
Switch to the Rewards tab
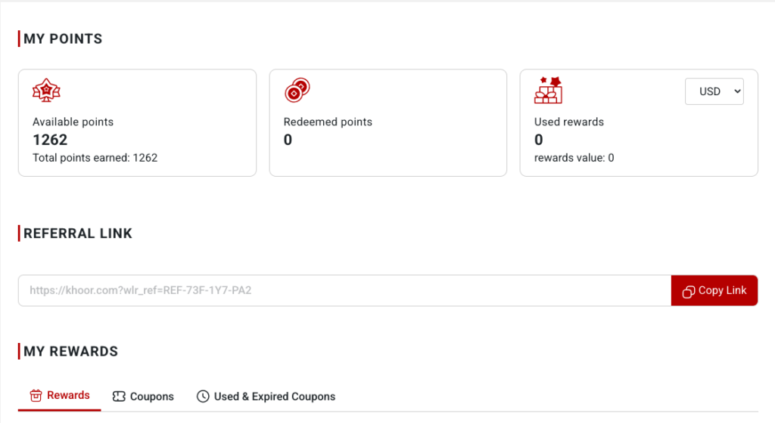(60, 395)
